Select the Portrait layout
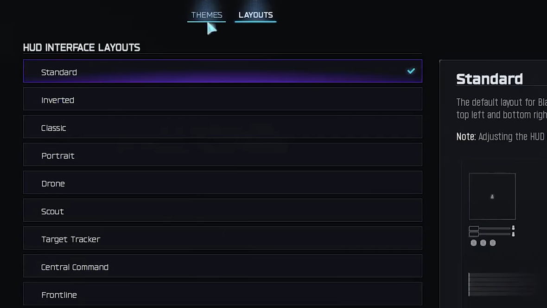This screenshot has height=308, width=547. 223,155
